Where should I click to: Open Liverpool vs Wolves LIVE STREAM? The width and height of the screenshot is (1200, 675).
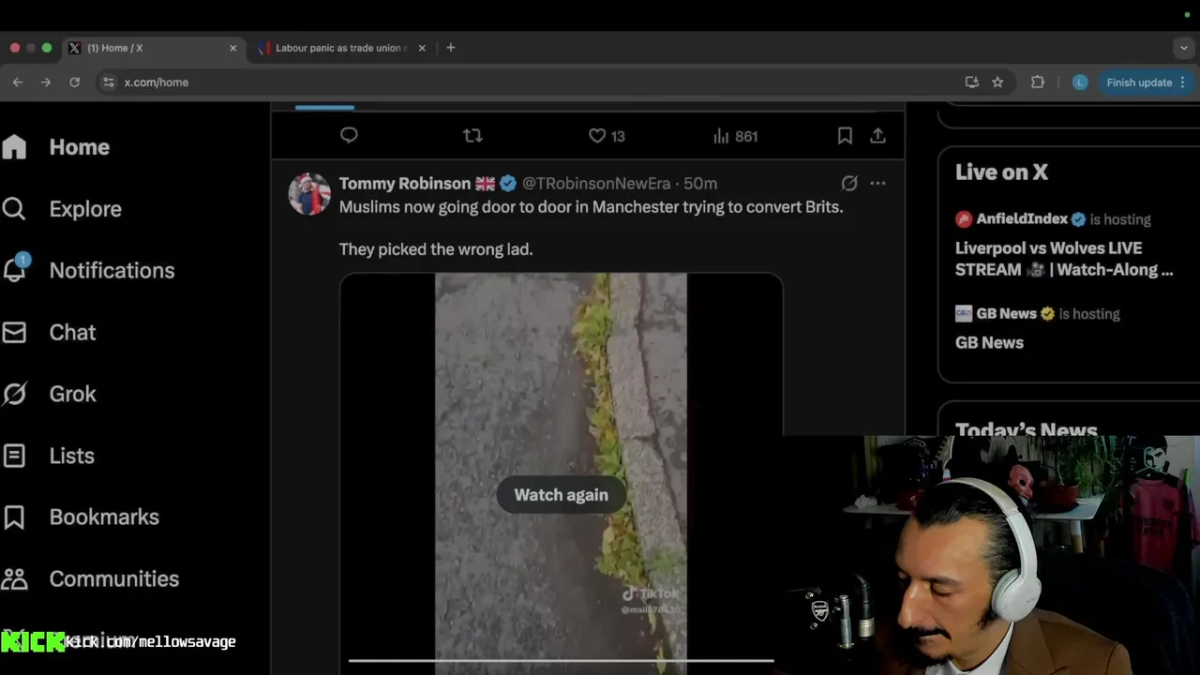point(1064,259)
